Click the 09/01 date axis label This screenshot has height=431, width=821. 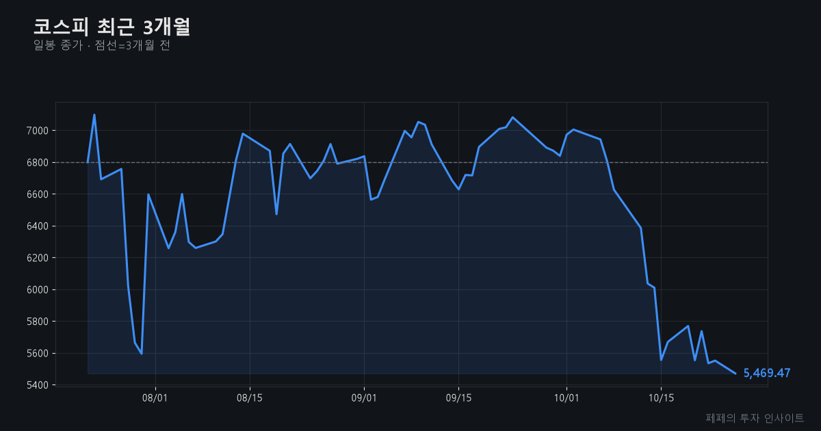tap(364, 398)
